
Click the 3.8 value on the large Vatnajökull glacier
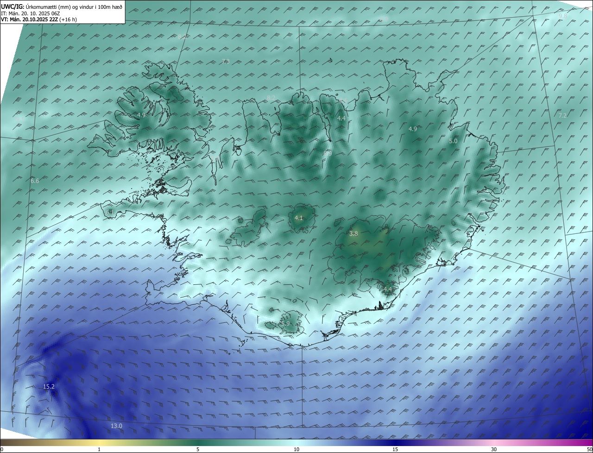tap(353, 234)
